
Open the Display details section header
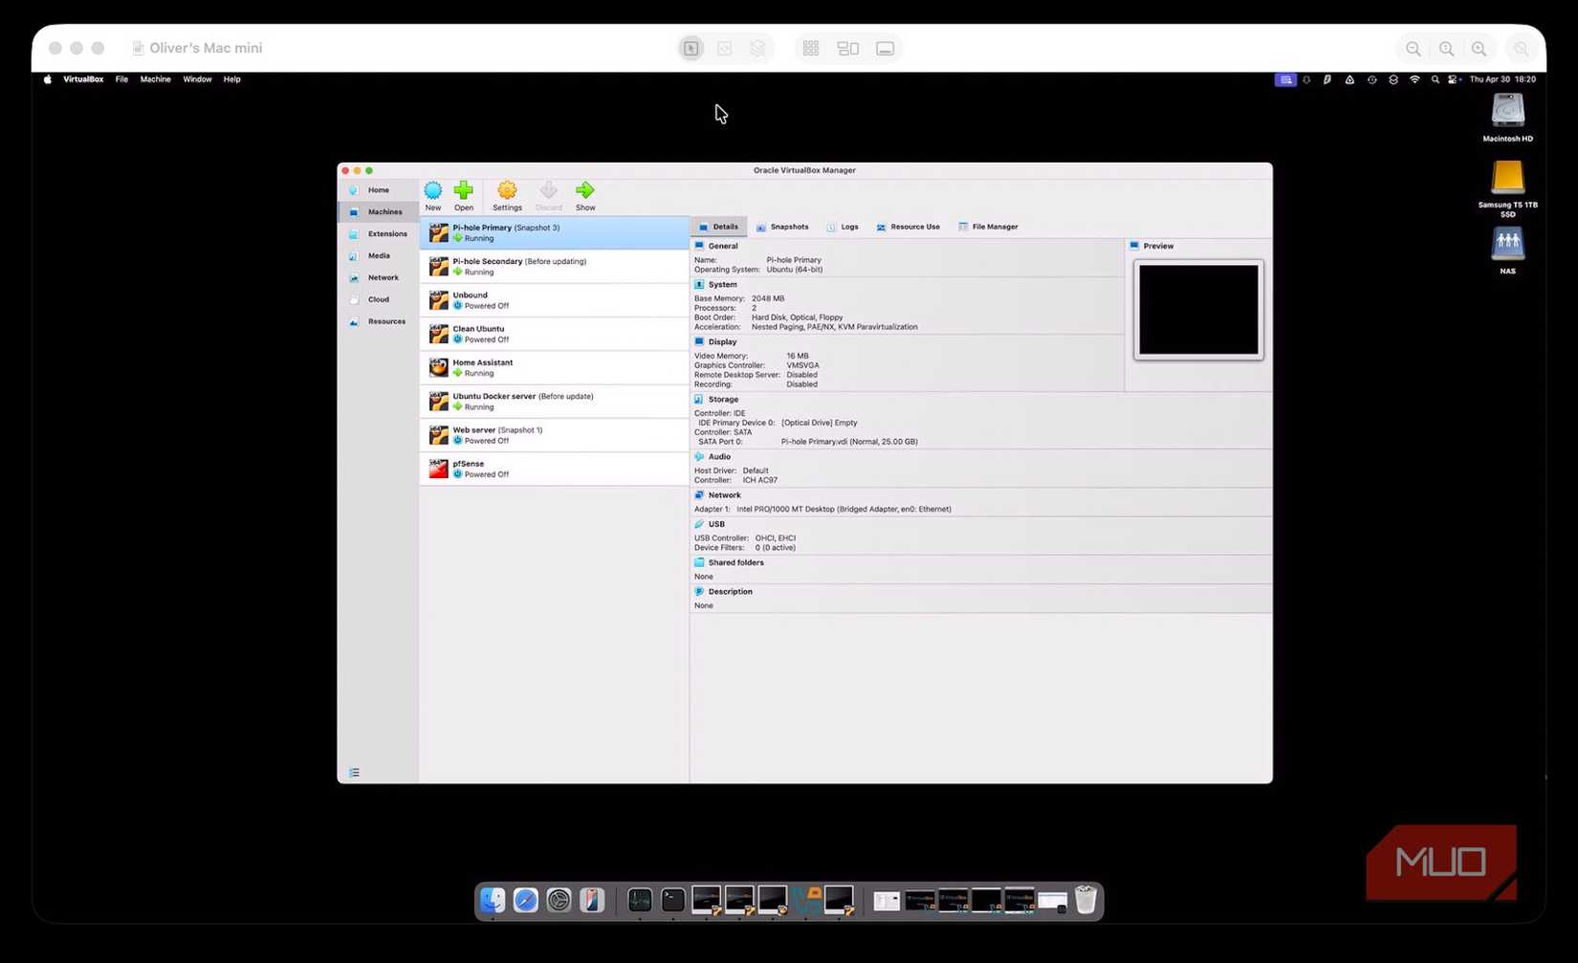click(x=715, y=342)
